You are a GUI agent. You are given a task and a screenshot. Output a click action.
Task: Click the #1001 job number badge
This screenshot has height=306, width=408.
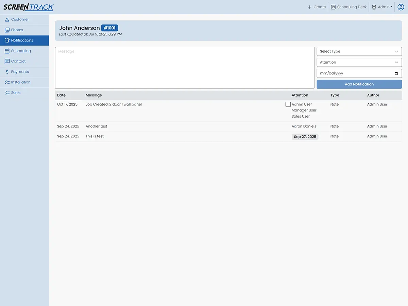[109, 28]
